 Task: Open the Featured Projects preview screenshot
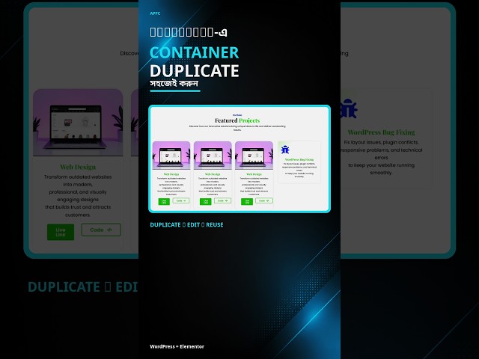pyautogui.click(x=239, y=159)
